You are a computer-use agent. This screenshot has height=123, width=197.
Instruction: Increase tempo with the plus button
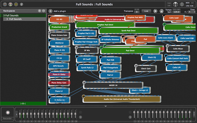179,9
